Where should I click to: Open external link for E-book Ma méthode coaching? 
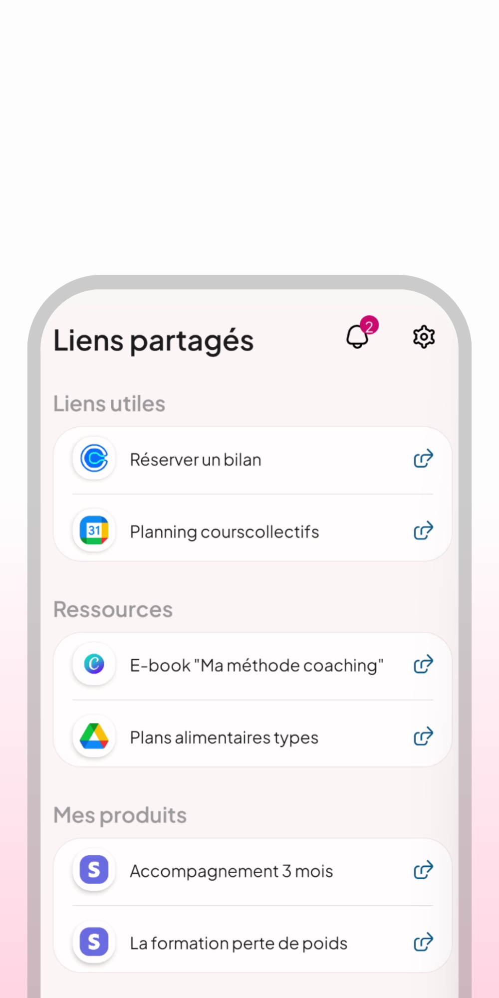click(x=423, y=664)
